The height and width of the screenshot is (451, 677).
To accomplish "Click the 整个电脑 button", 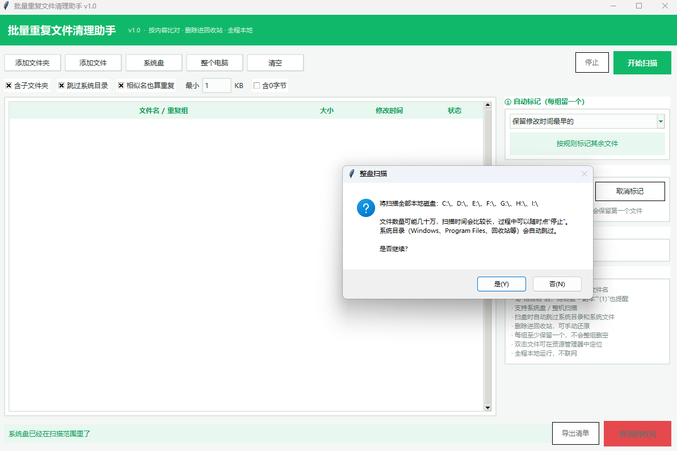I will click(215, 62).
